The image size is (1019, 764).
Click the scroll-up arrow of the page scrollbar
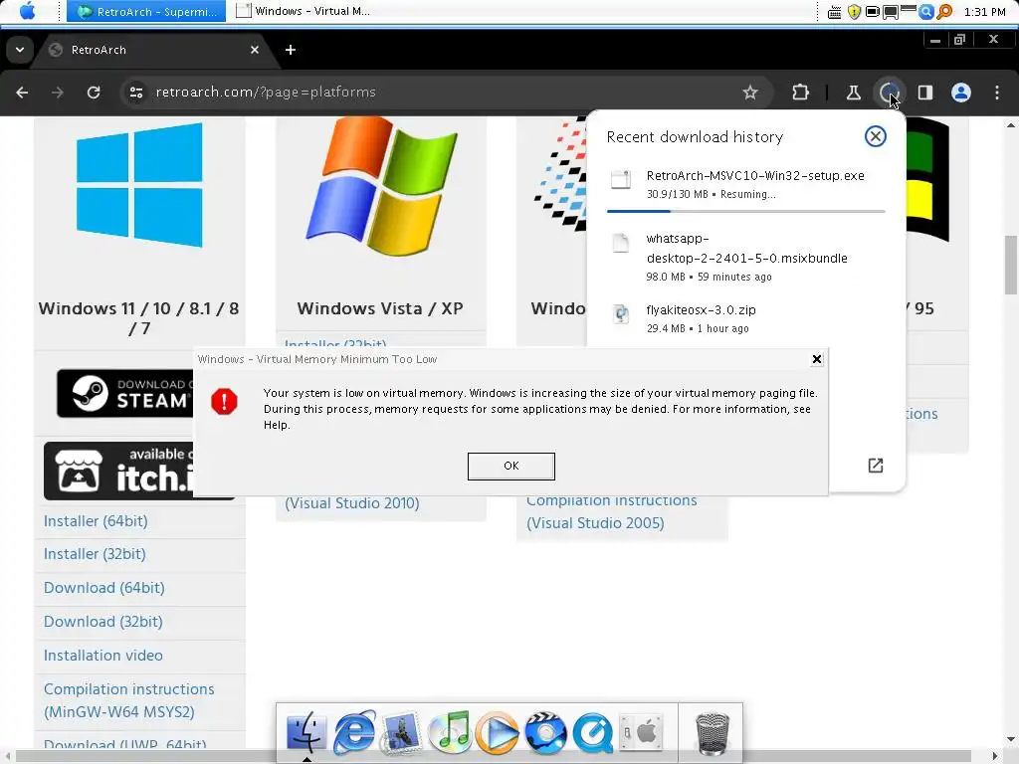[1011, 124]
